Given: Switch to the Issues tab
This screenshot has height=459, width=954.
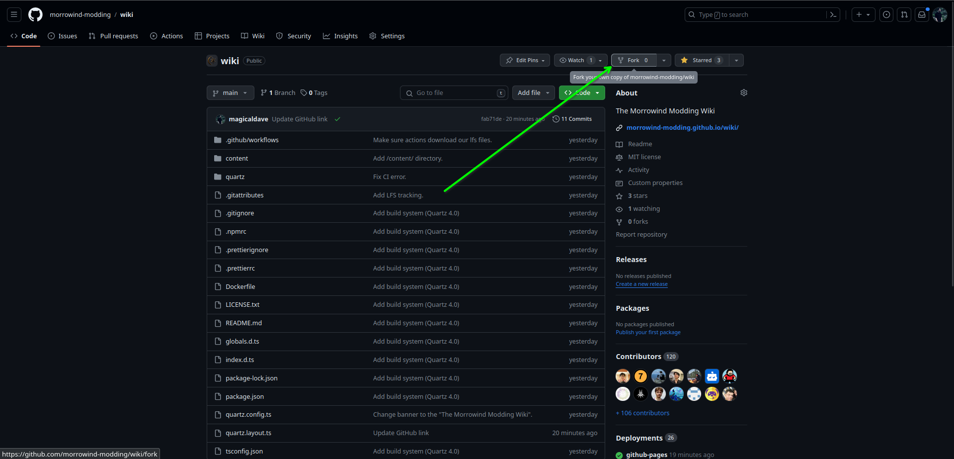Looking at the screenshot, I should 63,36.
